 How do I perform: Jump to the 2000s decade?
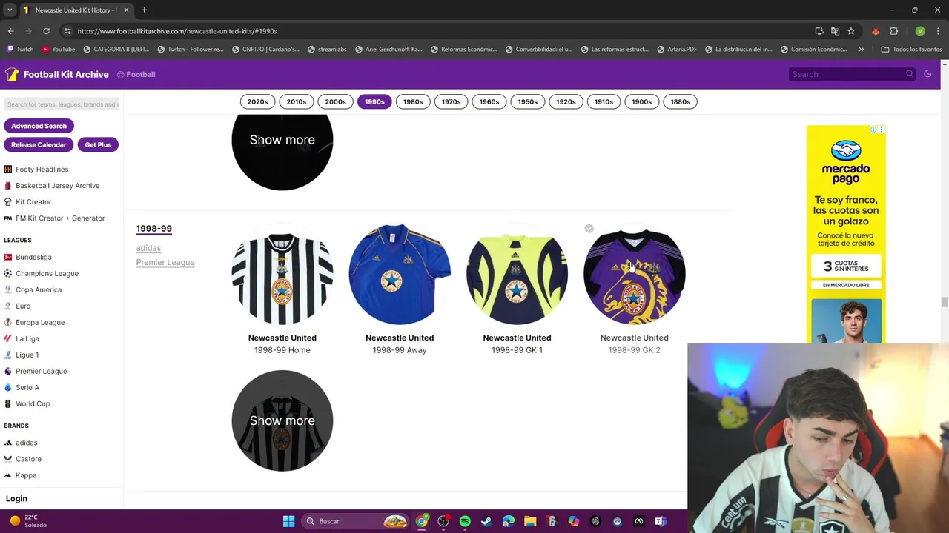click(x=335, y=102)
